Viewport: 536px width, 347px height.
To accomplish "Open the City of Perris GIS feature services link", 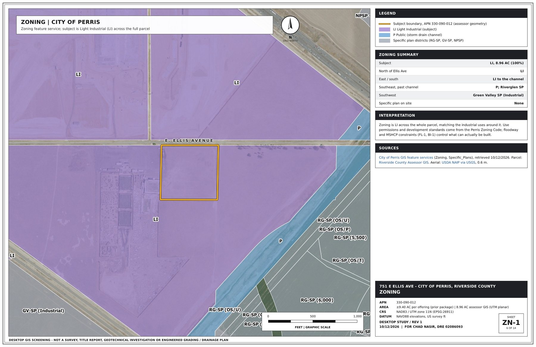I will pyautogui.click(x=406, y=158).
